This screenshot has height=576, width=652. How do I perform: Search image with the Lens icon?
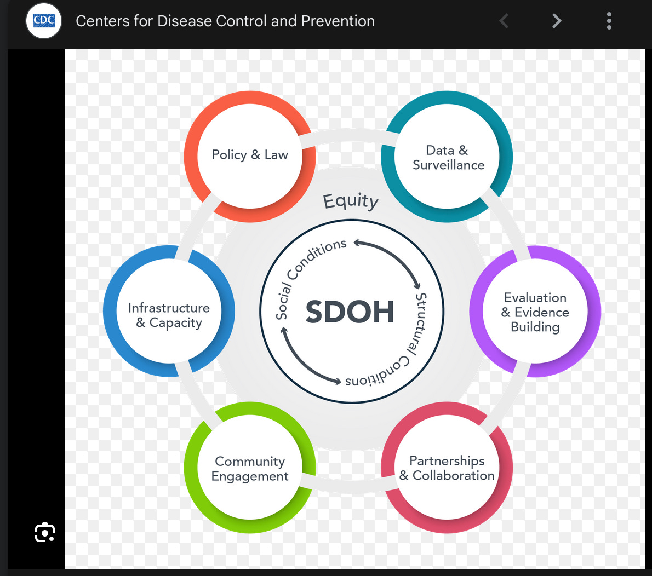point(45,532)
